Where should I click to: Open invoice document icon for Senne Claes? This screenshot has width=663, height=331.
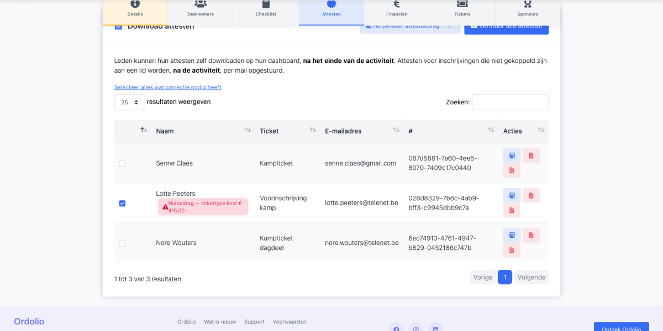coord(512,170)
